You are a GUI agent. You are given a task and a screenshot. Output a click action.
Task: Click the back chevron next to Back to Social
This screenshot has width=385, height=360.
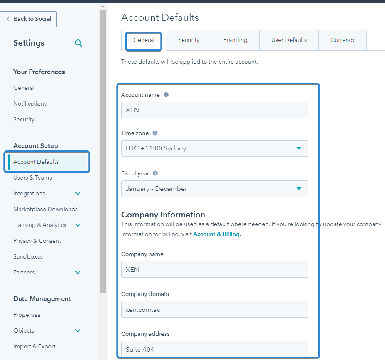pyautogui.click(x=8, y=19)
